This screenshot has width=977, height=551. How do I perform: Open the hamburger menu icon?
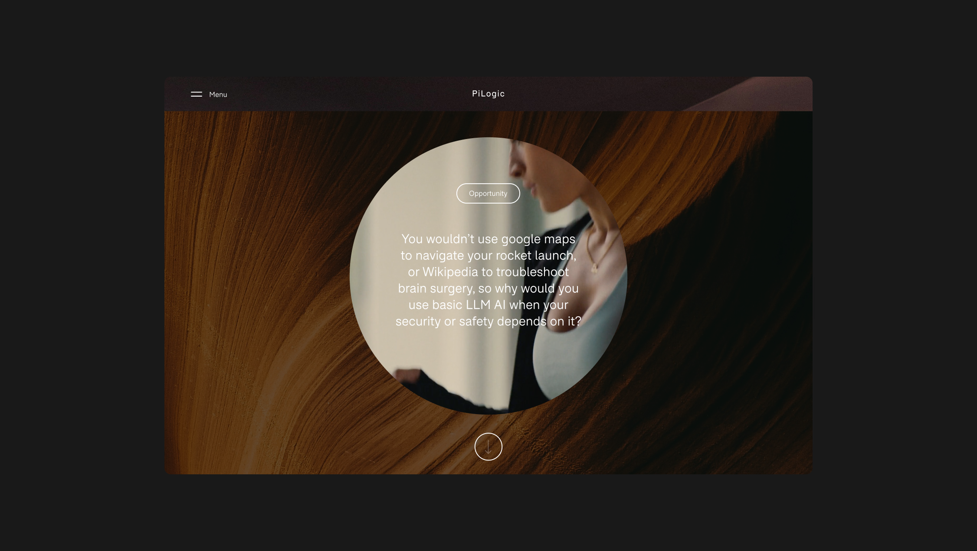(x=196, y=94)
